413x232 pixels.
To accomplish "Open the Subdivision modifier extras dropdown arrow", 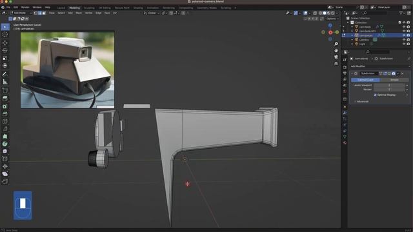I will (398, 73).
